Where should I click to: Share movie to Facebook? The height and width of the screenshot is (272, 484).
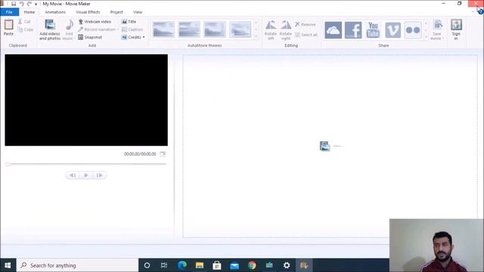coord(353,30)
